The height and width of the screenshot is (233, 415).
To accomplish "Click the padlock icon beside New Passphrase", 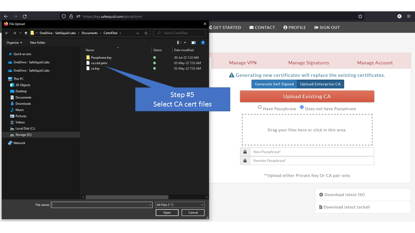I will (245, 152).
